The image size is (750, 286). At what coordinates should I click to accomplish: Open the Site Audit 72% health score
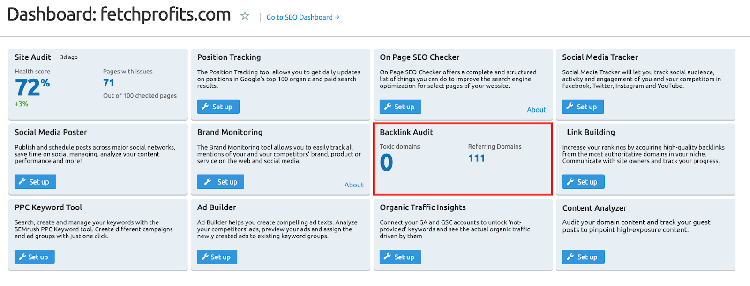(32, 87)
